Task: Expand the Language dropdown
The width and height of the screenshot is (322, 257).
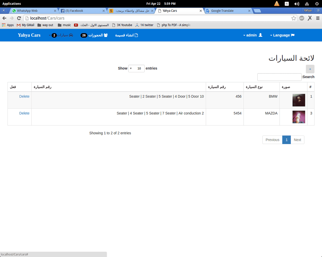Action: pyautogui.click(x=282, y=35)
